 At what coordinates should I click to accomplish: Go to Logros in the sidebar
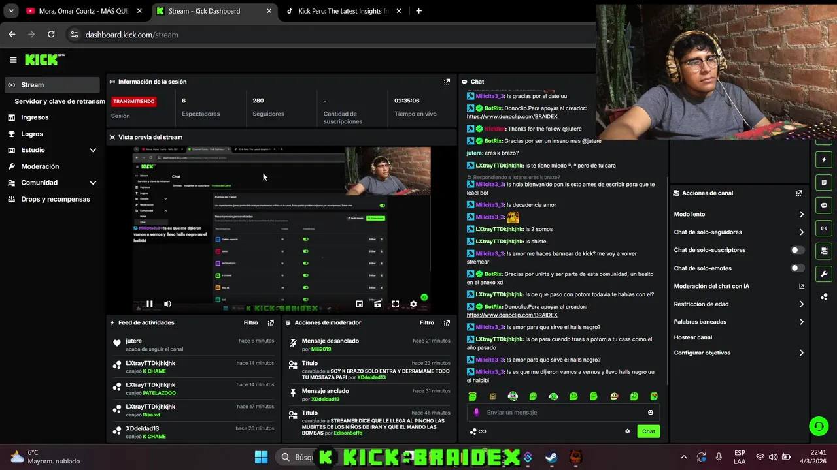point(32,134)
